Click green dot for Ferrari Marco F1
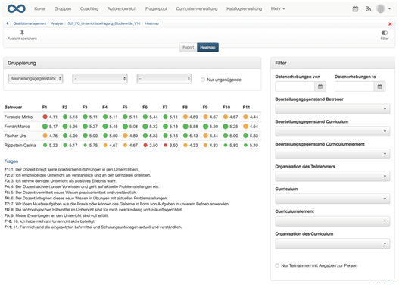The image size is (399, 285). coord(45,127)
